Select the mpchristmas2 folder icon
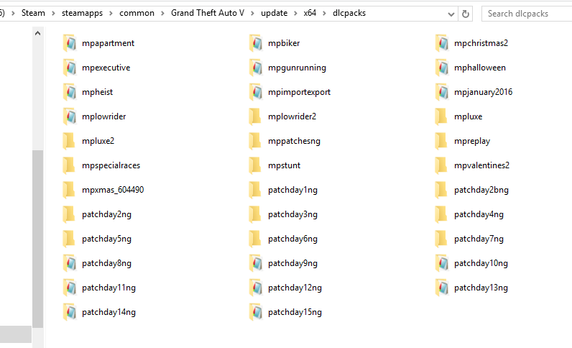572x348 pixels. click(441, 43)
